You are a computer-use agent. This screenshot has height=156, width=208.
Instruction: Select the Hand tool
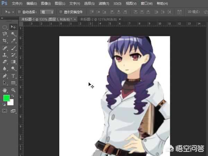pos(5,90)
